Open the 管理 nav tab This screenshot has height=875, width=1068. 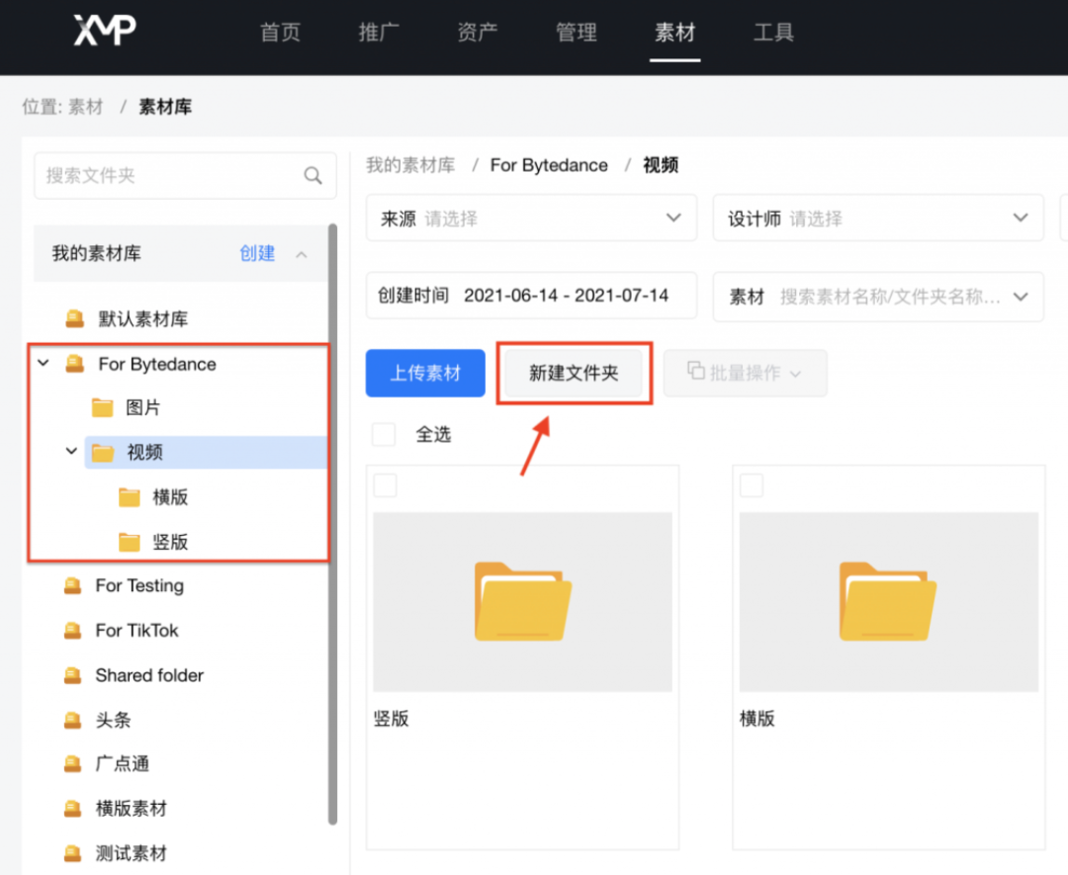pos(577,32)
